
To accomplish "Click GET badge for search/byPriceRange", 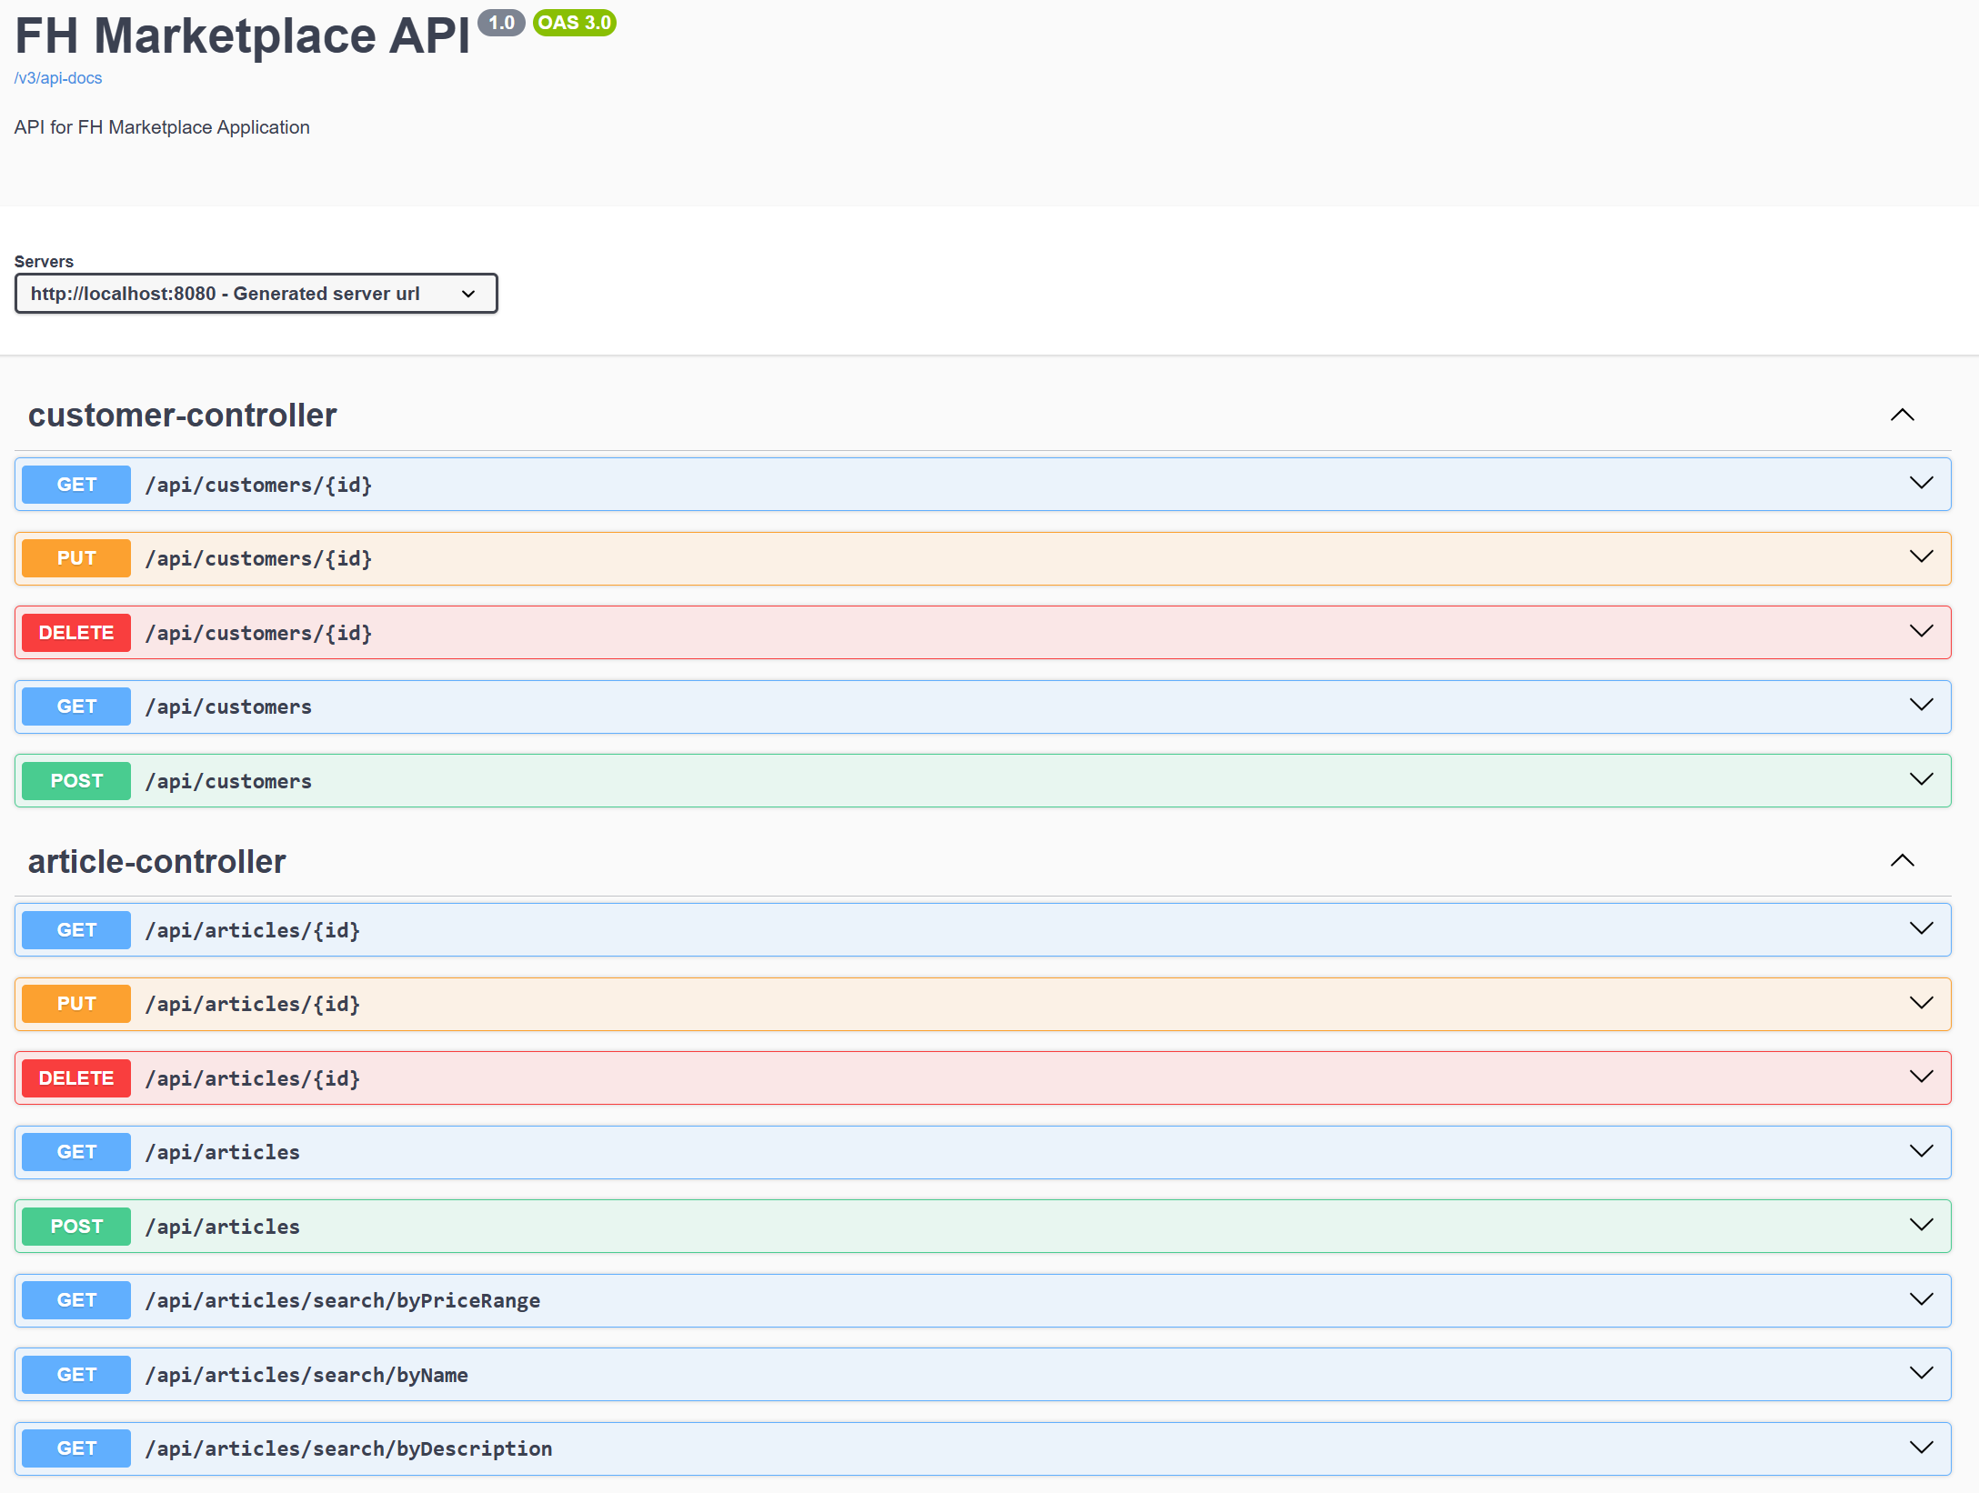I will click(x=76, y=1300).
